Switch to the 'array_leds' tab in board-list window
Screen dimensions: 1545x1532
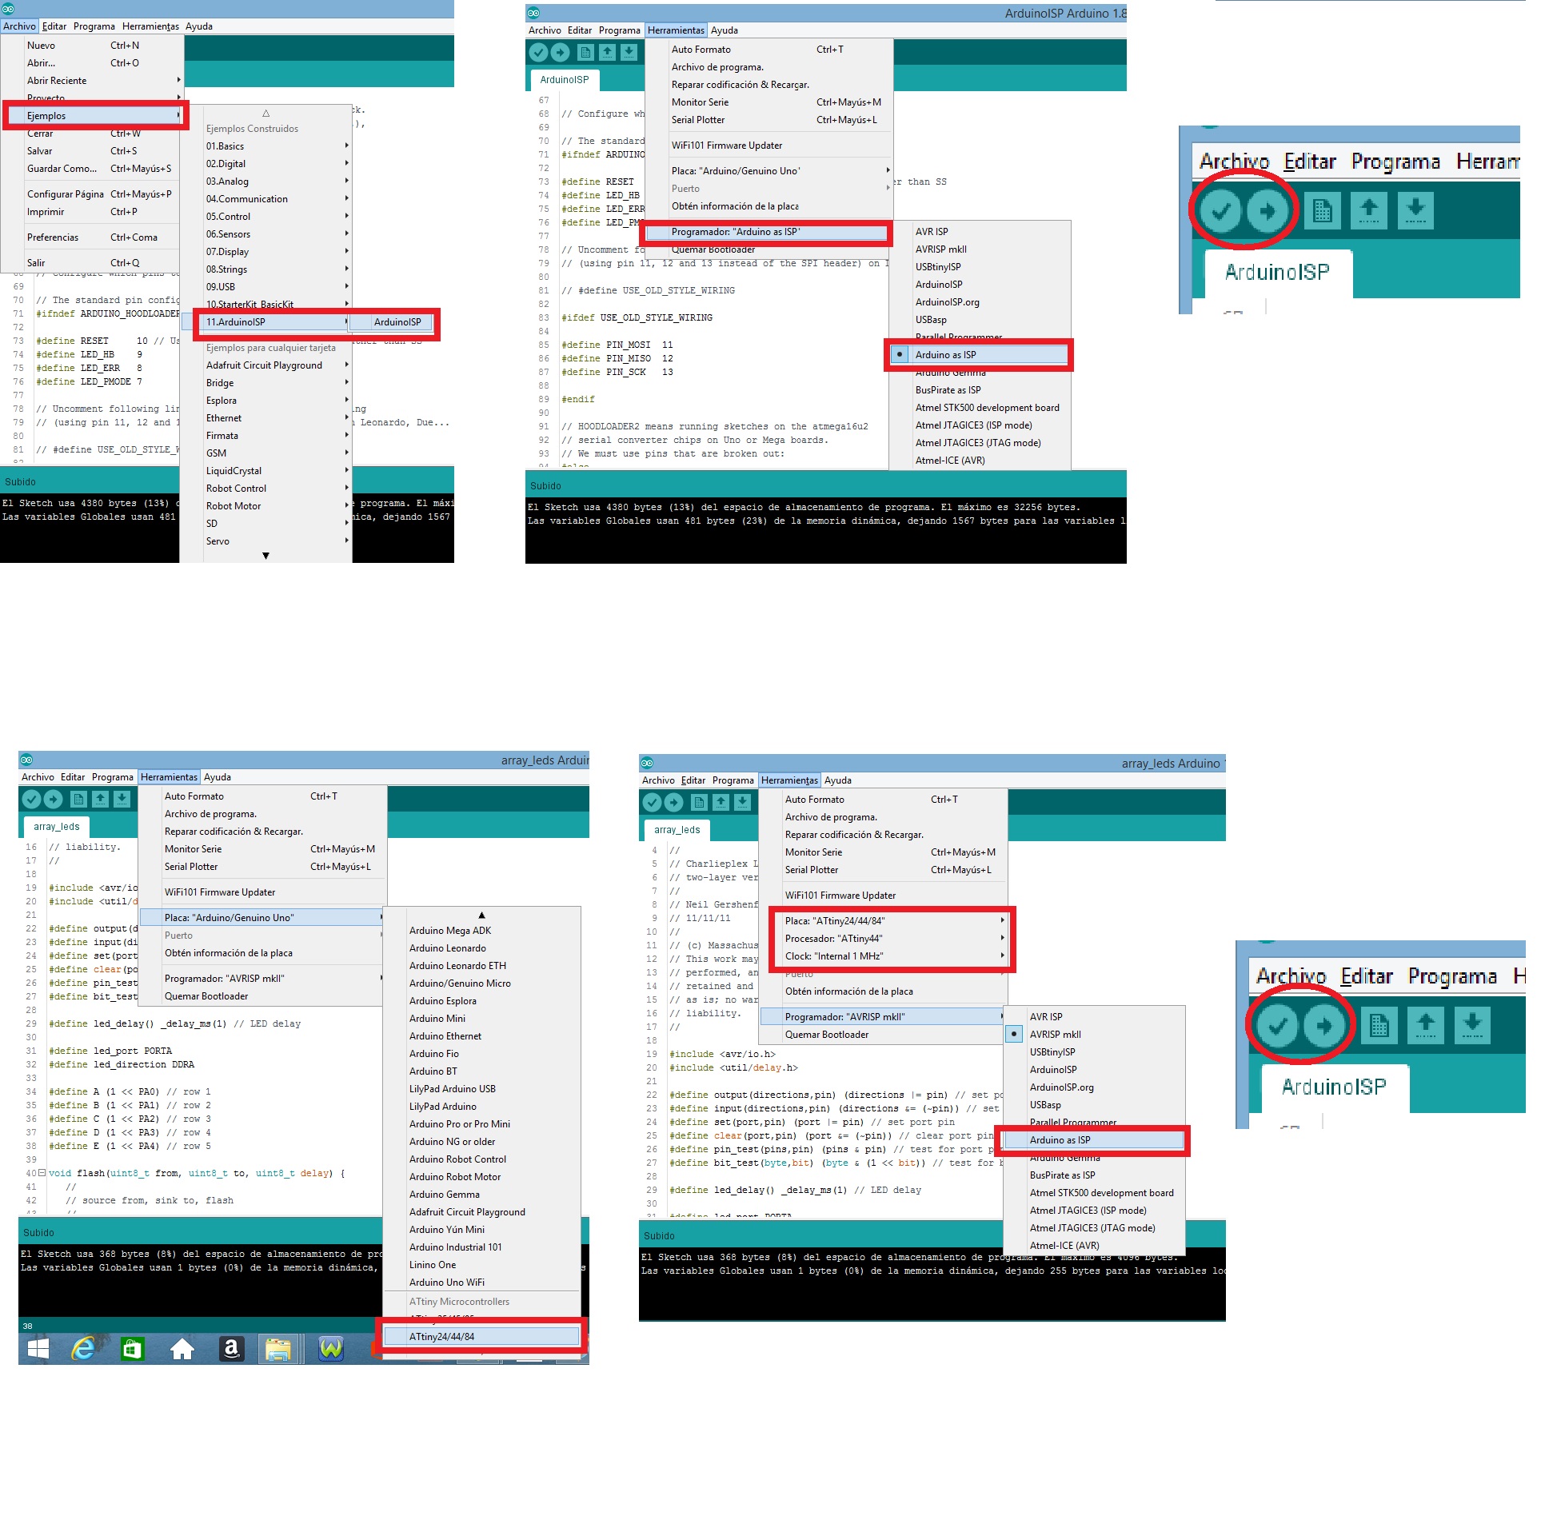(x=57, y=827)
